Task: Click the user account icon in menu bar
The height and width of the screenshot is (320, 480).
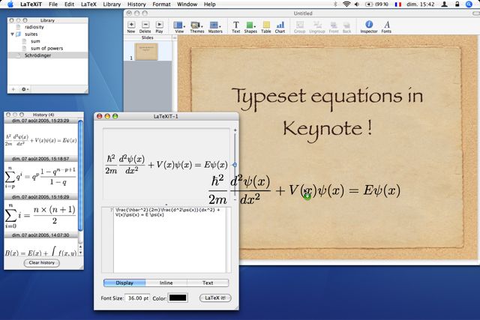Action: point(444,4)
